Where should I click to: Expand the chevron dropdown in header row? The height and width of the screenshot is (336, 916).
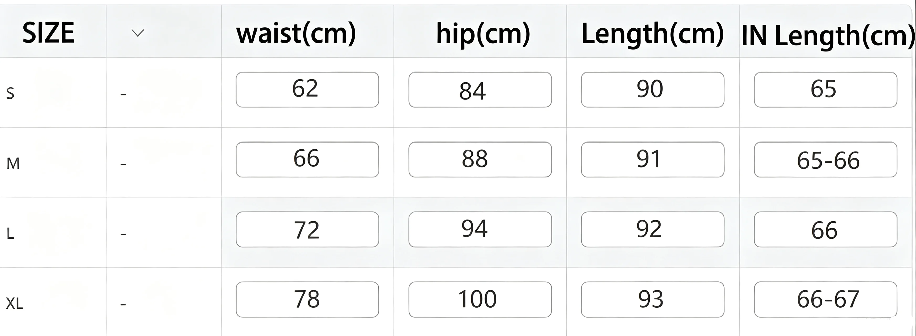(138, 33)
